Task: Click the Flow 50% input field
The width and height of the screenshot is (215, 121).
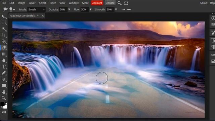Action: point(85,9)
